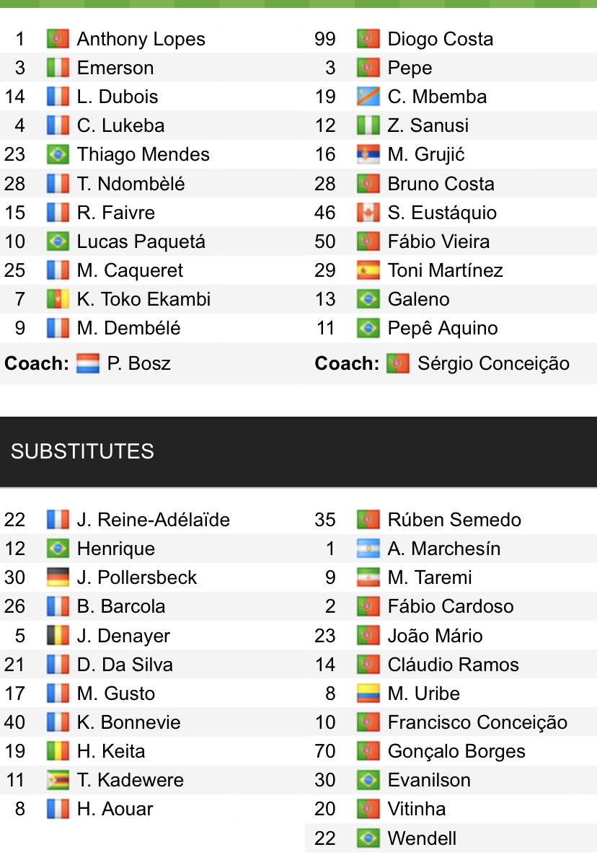Open Diogo Costa's player page
Screen dimensions: 597x860
click(x=440, y=39)
